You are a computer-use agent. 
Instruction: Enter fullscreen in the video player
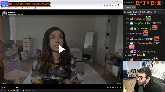point(121,87)
